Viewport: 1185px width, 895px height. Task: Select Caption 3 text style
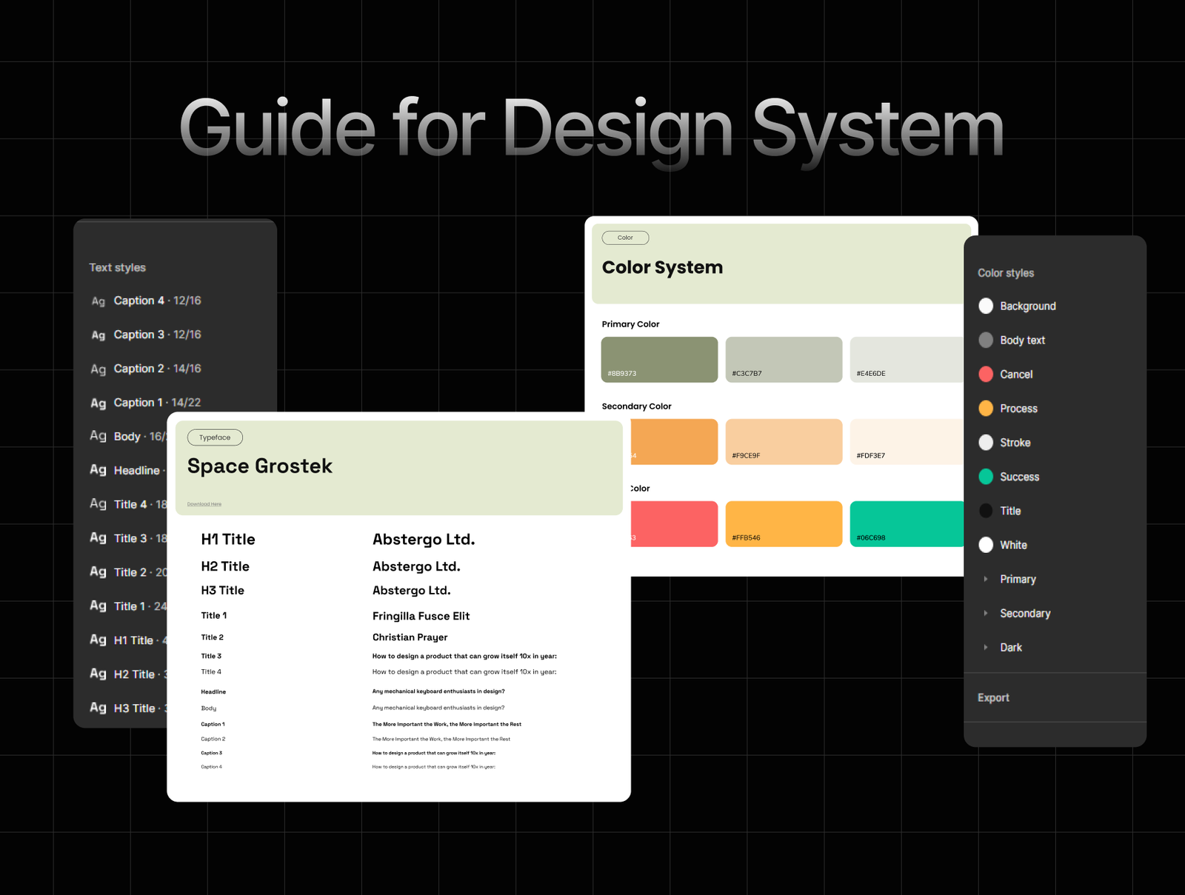tap(157, 335)
